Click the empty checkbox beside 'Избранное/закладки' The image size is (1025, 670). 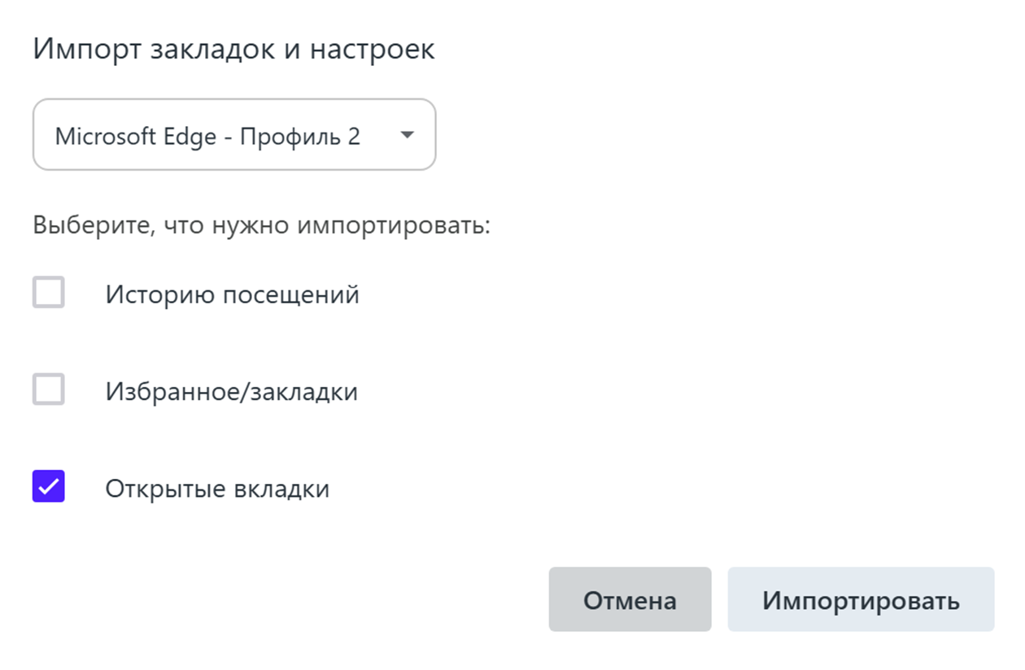(x=49, y=390)
